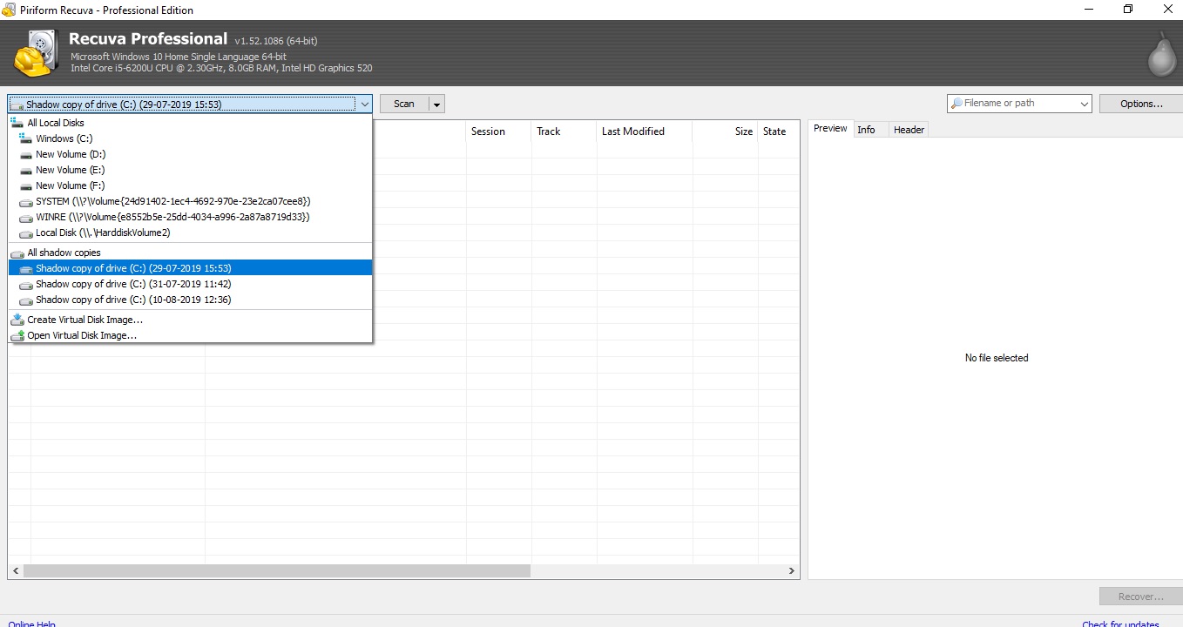Image resolution: width=1183 pixels, height=627 pixels.
Task: Click New Volume (F:) drive icon
Action: click(25, 185)
